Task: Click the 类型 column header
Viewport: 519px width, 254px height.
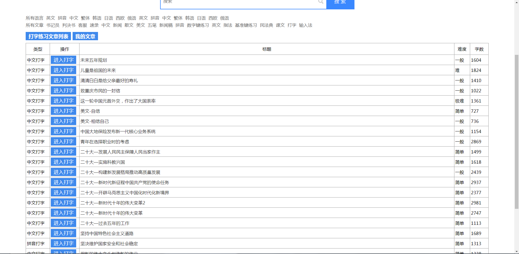Action: coord(38,49)
